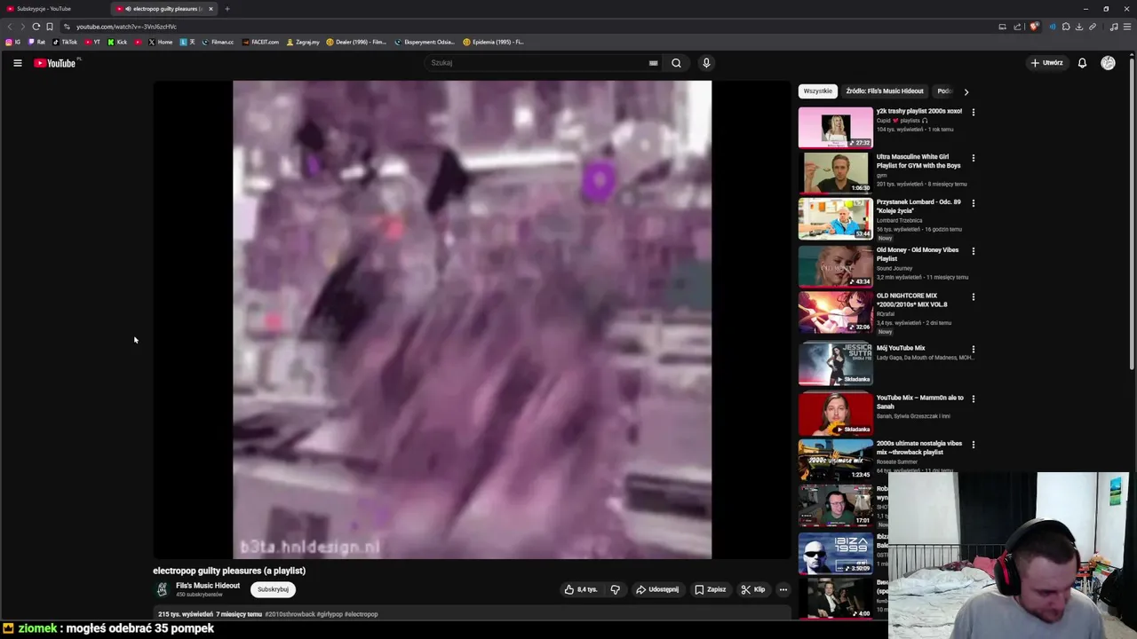This screenshot has height=639, width=1137.
Task: Open the Rat bookmark
Action: click(36, 42)
